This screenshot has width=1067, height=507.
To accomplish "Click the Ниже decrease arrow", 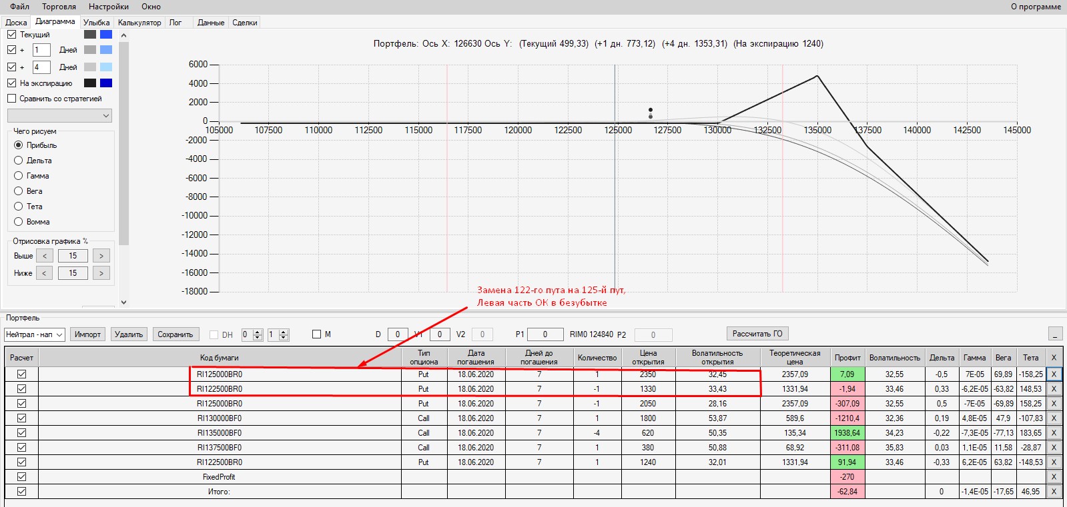I will (45, 273).
